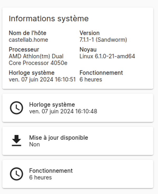Click the castellab.home hostname value

28,40
